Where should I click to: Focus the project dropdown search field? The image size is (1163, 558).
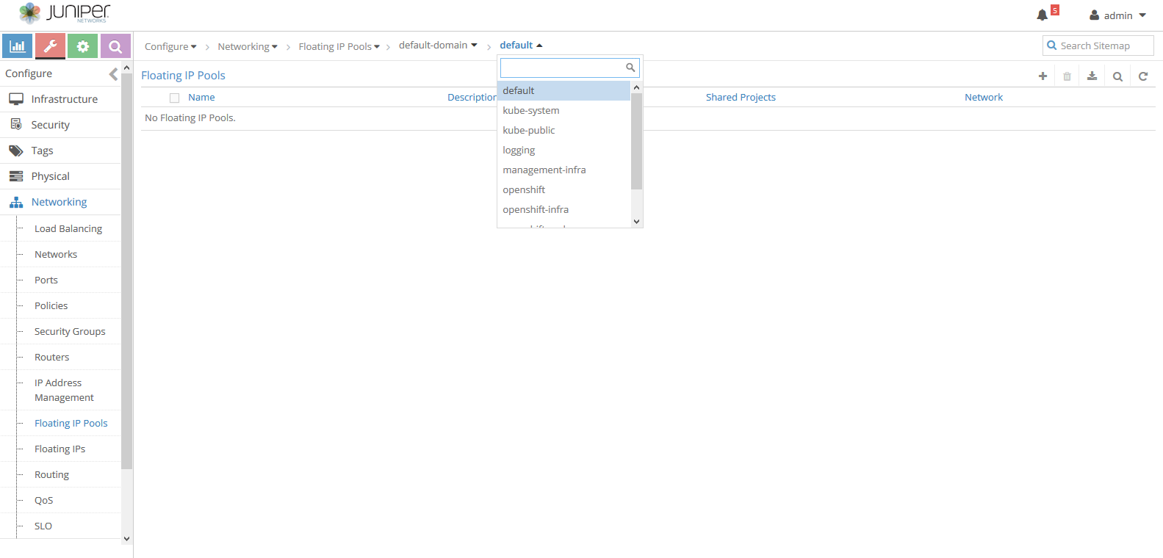[570, 68]
